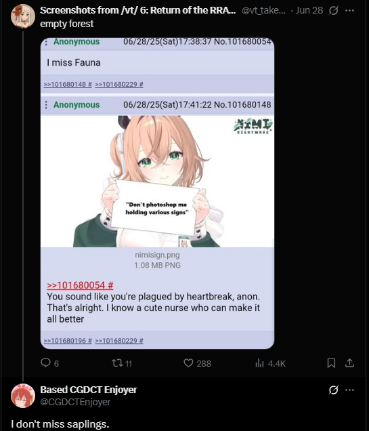
Task: Open more options on CGDCT Enjoyer reply
Action: 349,390
